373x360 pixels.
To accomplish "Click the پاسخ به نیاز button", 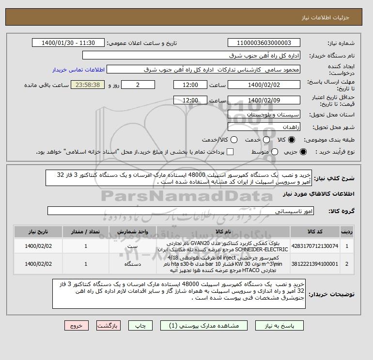I will [280, 325].
